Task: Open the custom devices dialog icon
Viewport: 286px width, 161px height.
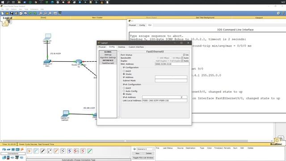Action: pyautogui.click(x=60, y=13)
